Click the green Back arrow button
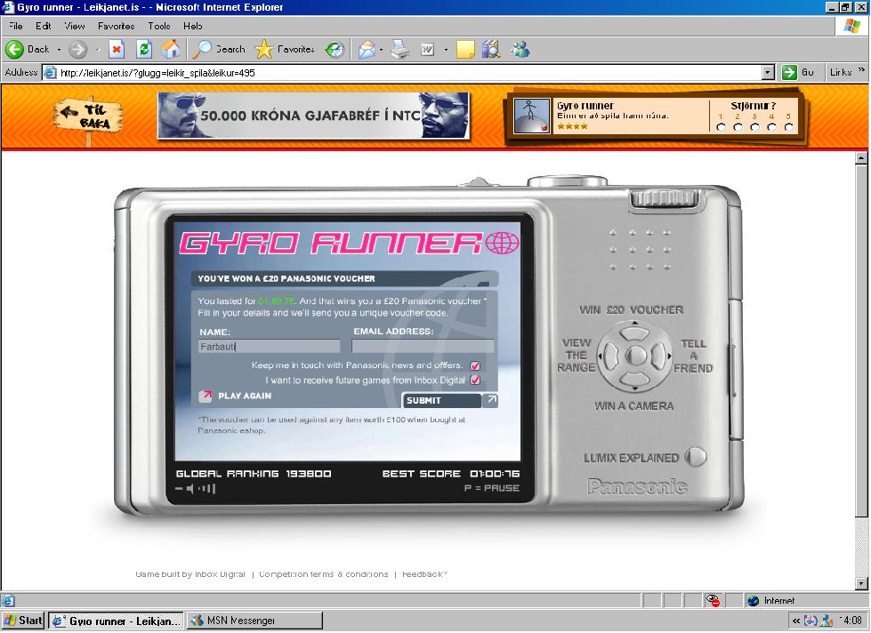 click(14, 50)
